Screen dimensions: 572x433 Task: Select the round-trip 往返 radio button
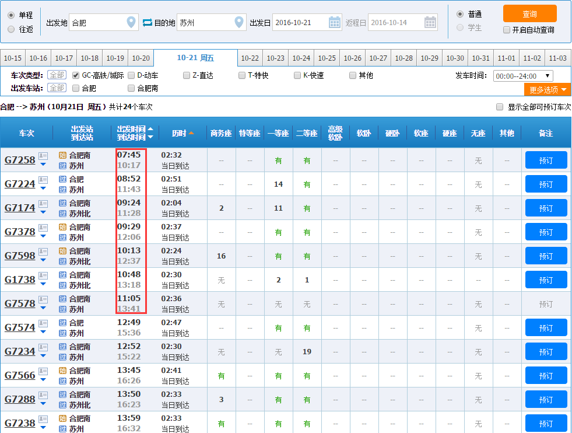tap(11, 29)
